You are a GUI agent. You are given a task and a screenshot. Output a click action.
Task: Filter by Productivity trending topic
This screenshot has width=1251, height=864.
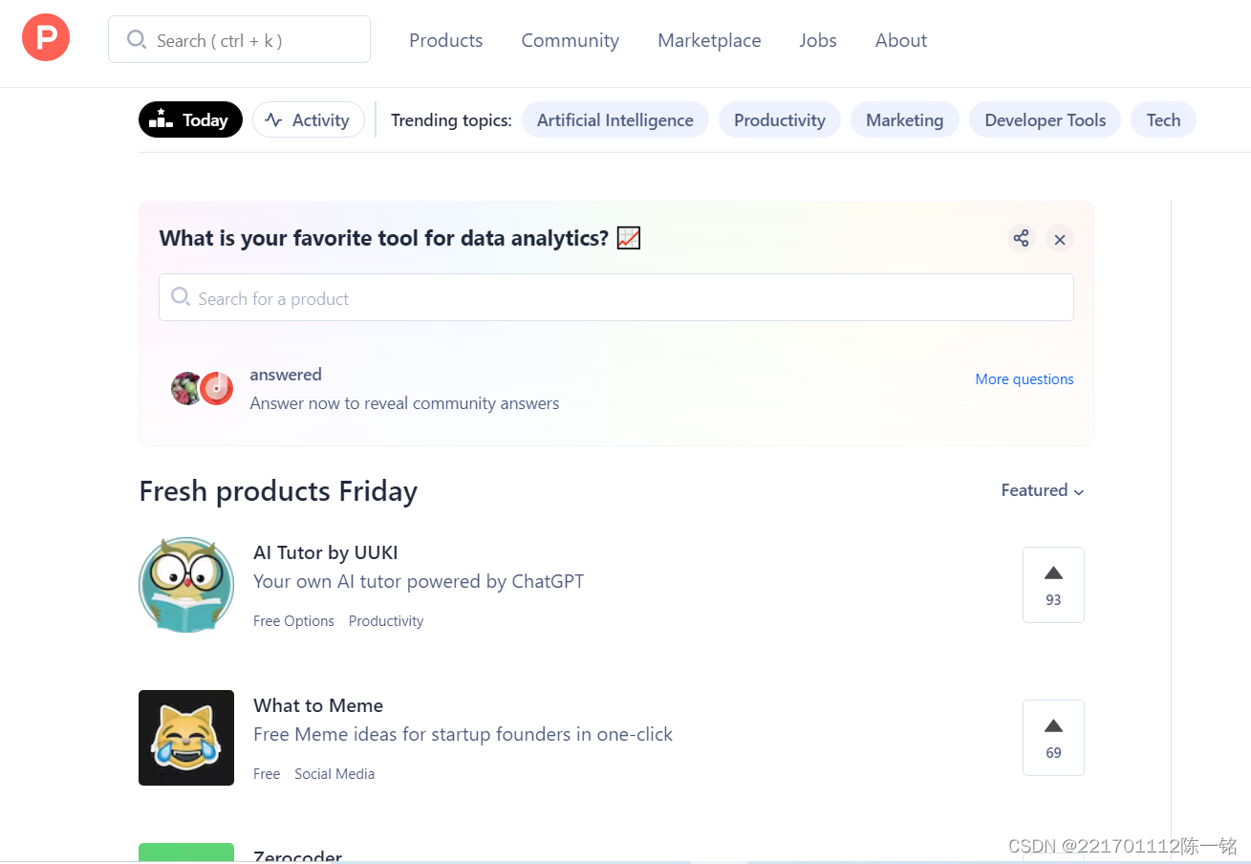780,119
